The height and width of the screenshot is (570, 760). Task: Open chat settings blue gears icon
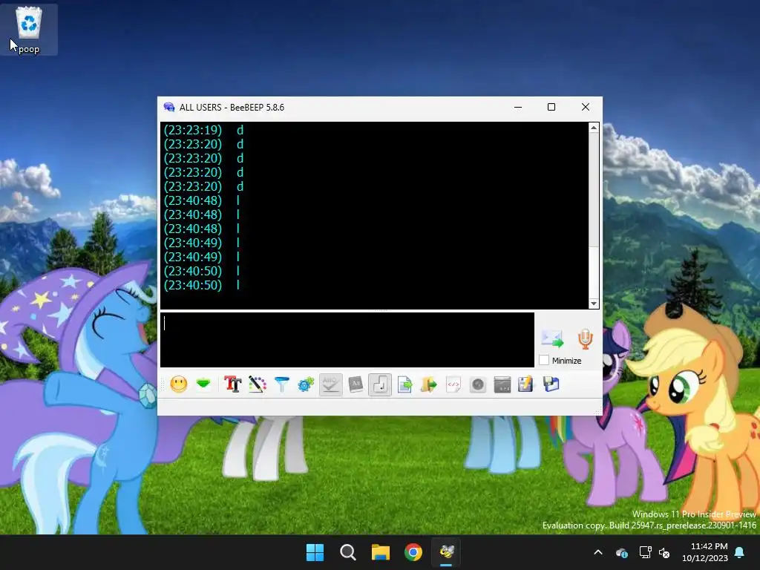click(306, 385)
